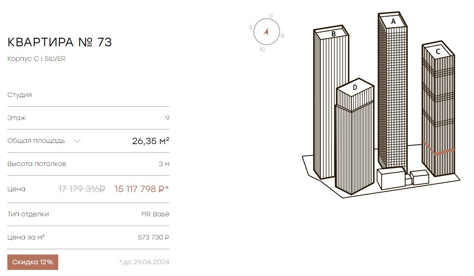
Task: Expand the Общая площадь chevron
Action: click(77, 141)
